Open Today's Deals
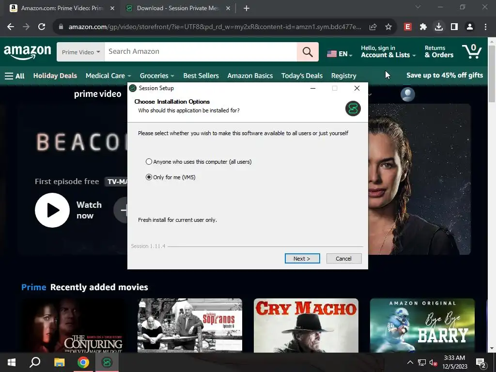Viewport: 496px width, 372px height. (302, 76)
